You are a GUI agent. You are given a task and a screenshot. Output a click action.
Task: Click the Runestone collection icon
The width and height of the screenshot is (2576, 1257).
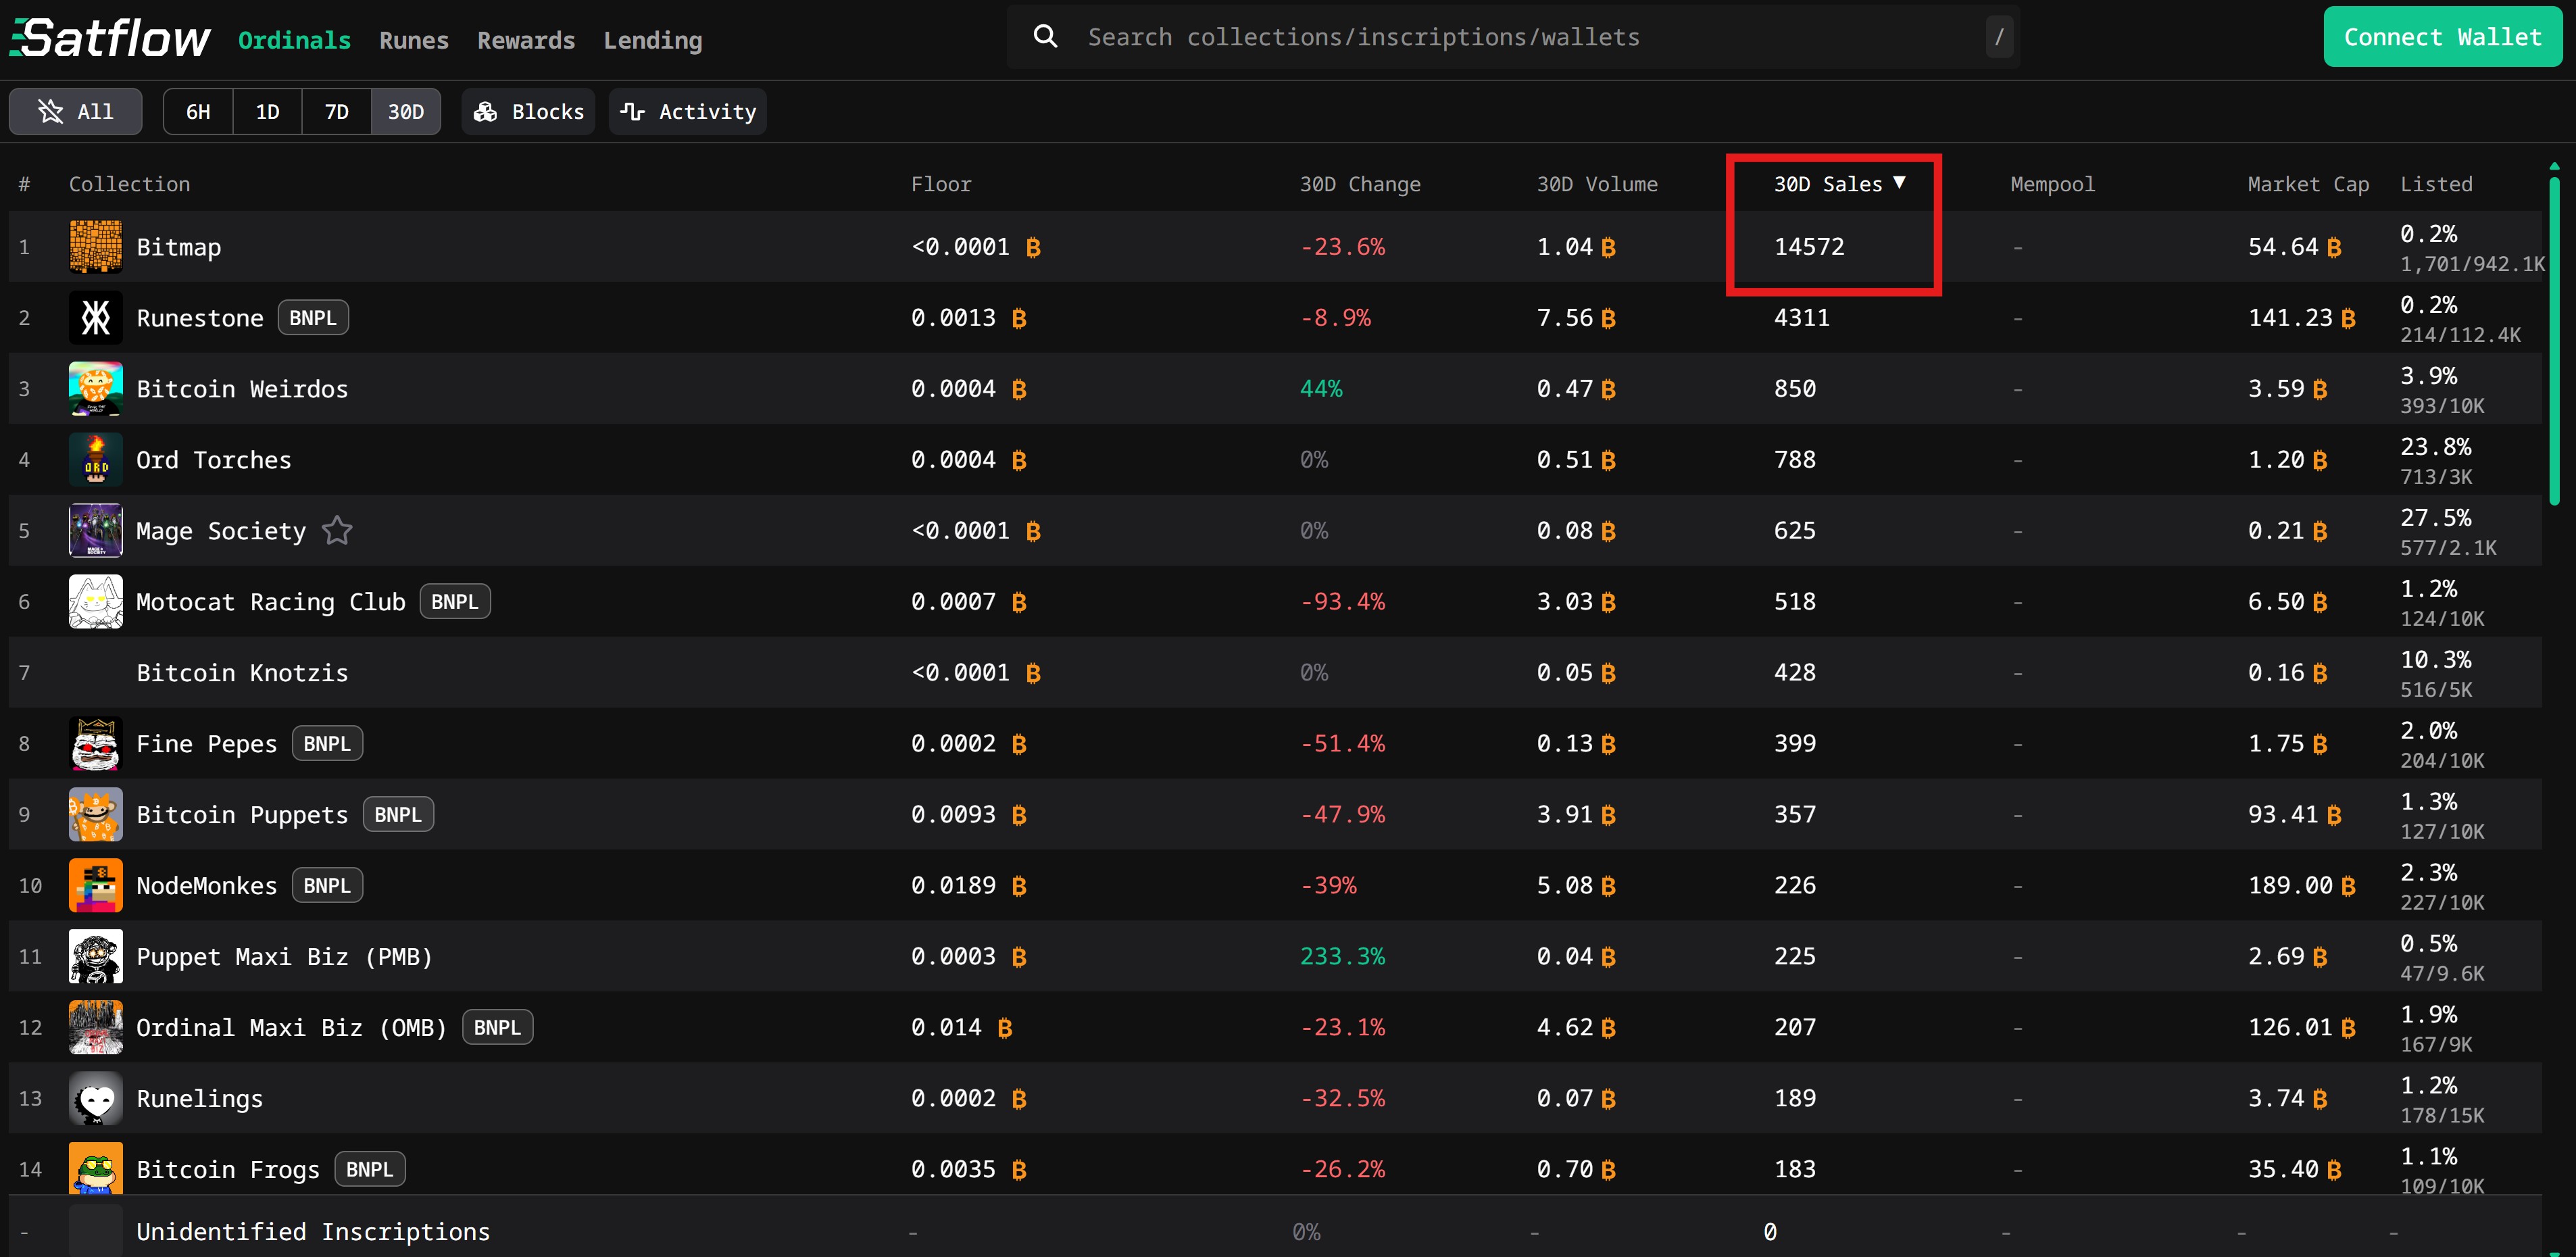coord(95,318)
